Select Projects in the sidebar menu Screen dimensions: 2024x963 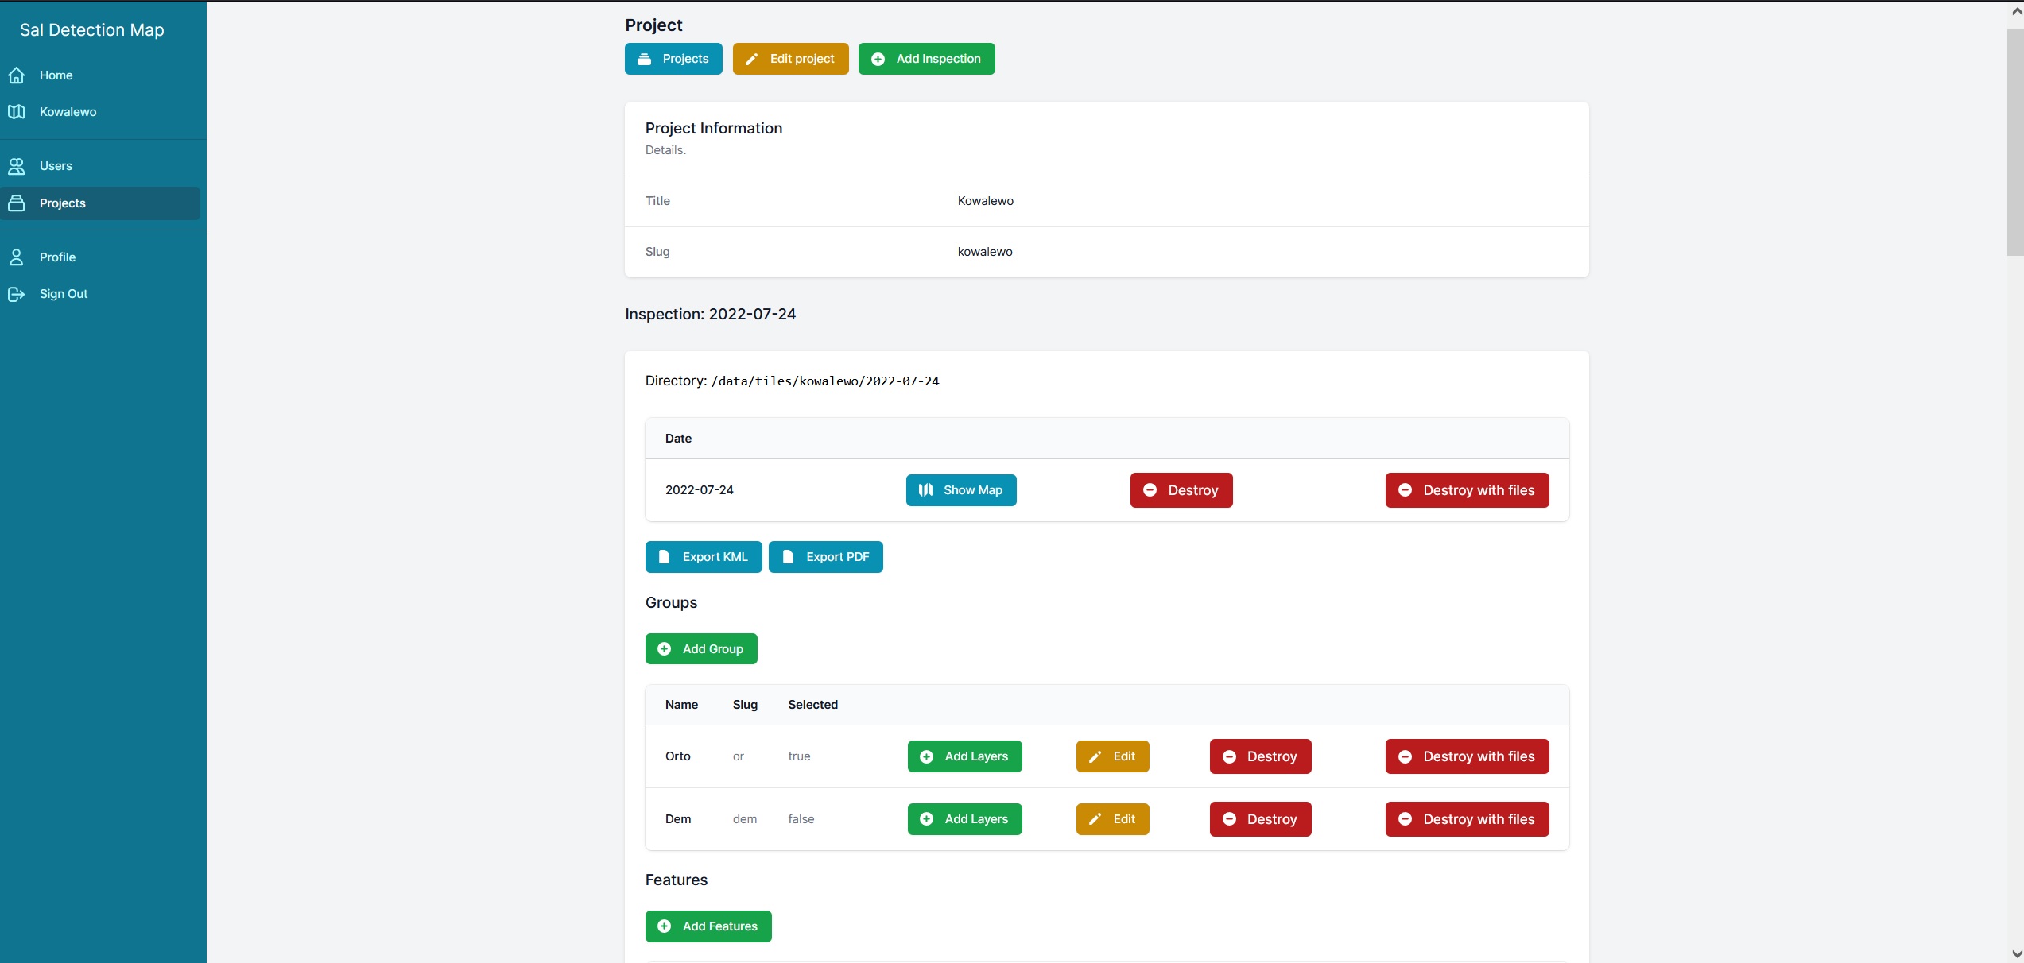(100, 203)
